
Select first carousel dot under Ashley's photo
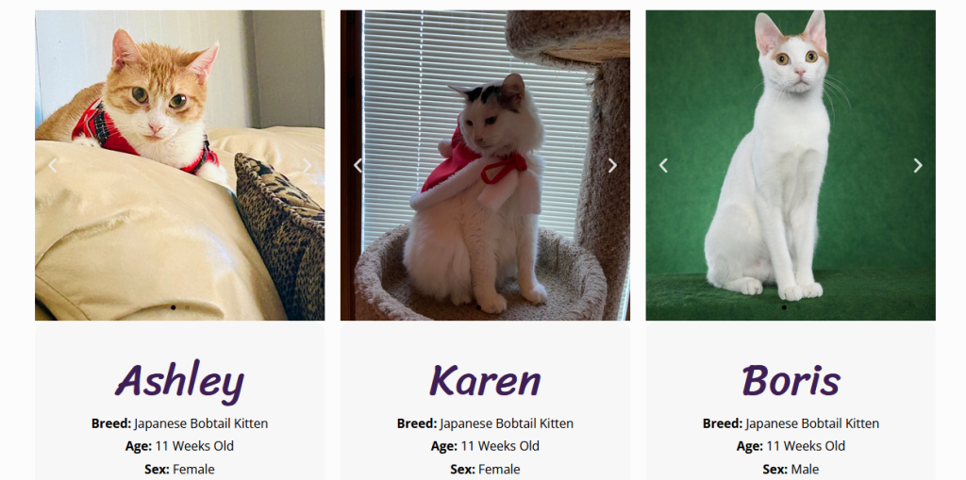point(174,306)
